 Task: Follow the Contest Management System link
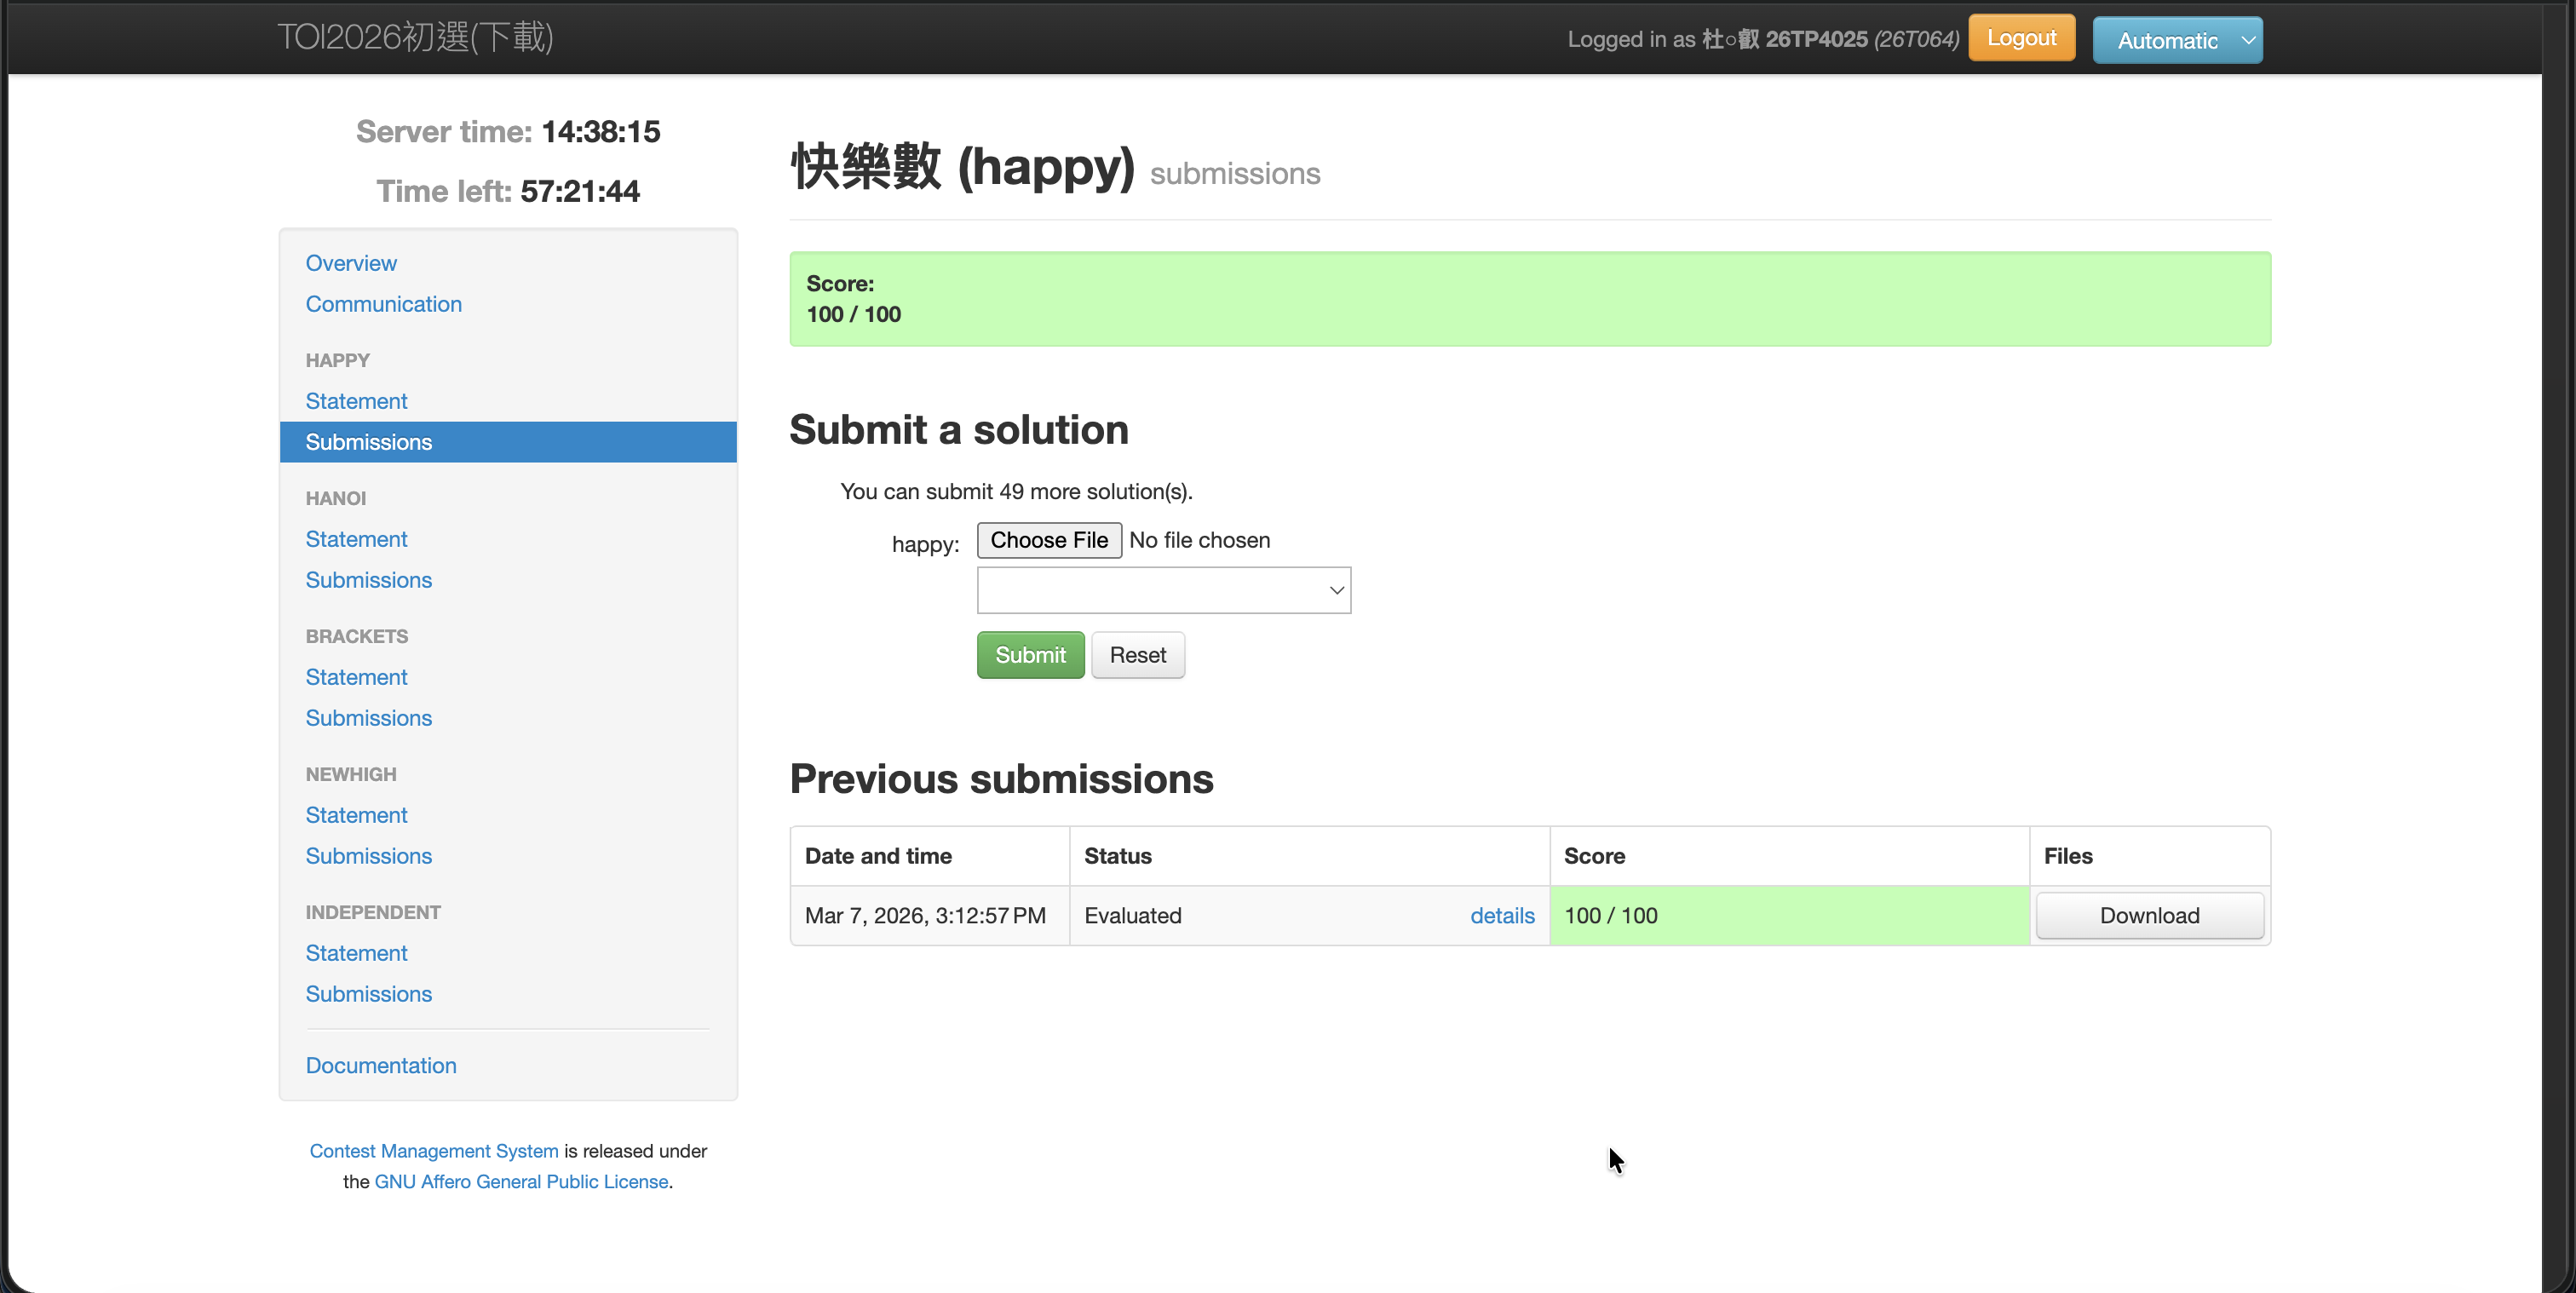point(434,1151)
